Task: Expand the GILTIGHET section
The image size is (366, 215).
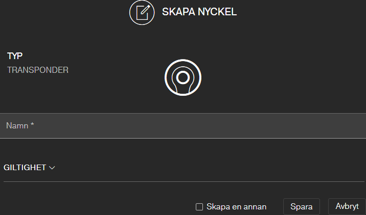Action: pyautogui.click(x=25, y=168)
